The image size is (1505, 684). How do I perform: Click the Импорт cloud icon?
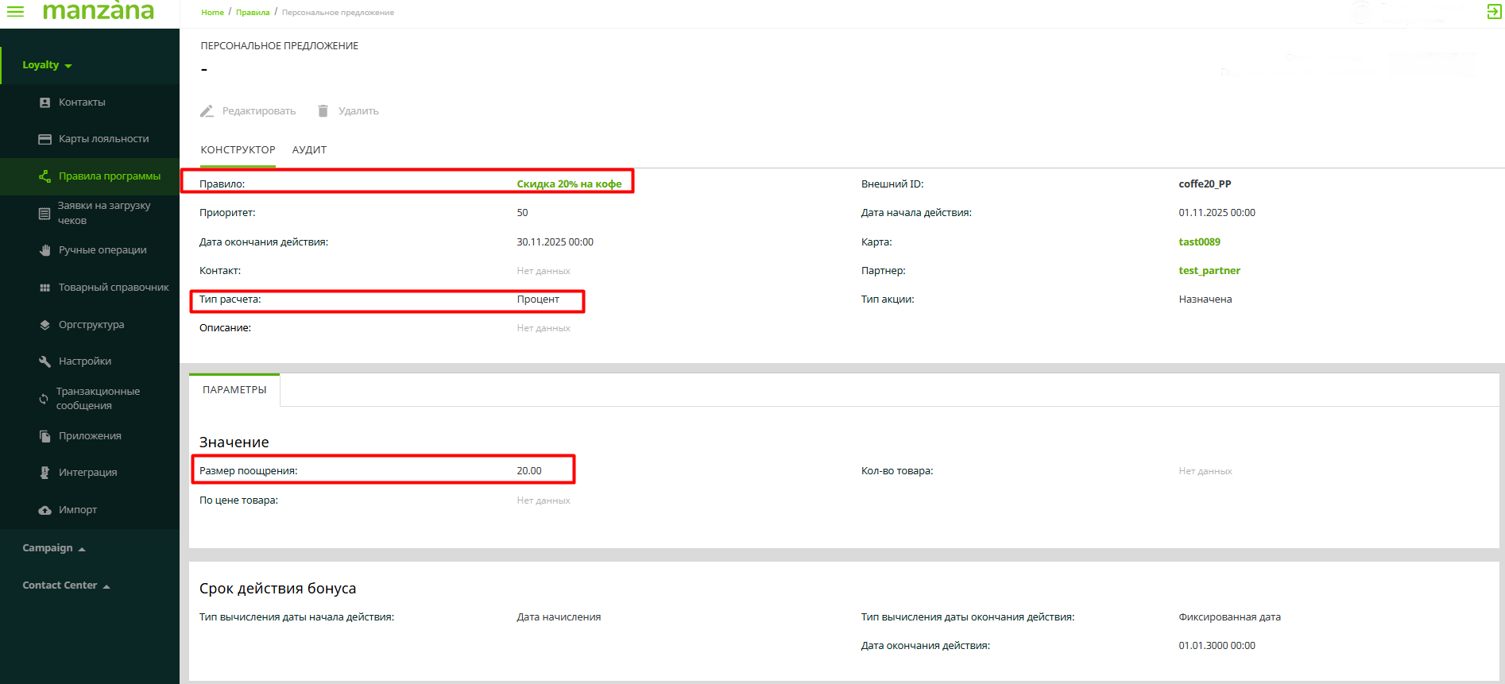click(45, 510)
